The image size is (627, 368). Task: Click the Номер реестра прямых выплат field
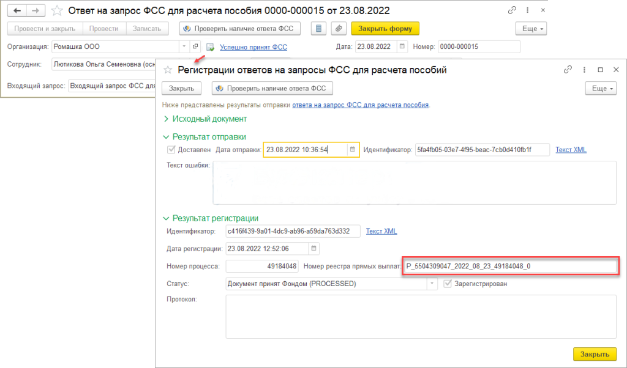click(510, 267)
